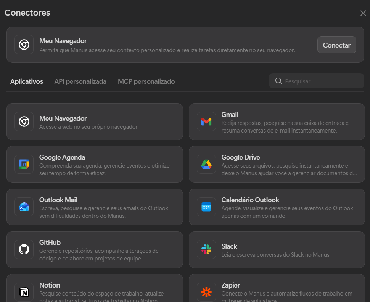Click 'Acesse a web no seu próprio navegador' text
This screenshot has width=370, height=302.
(x=88, y=127)
